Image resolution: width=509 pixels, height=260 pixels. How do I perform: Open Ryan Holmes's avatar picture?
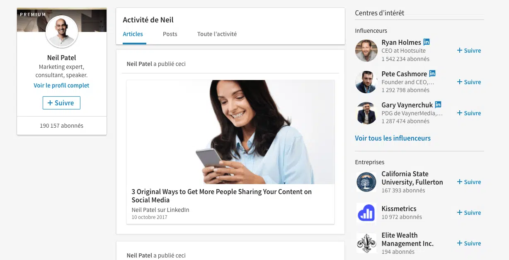[x=366, y=51]
